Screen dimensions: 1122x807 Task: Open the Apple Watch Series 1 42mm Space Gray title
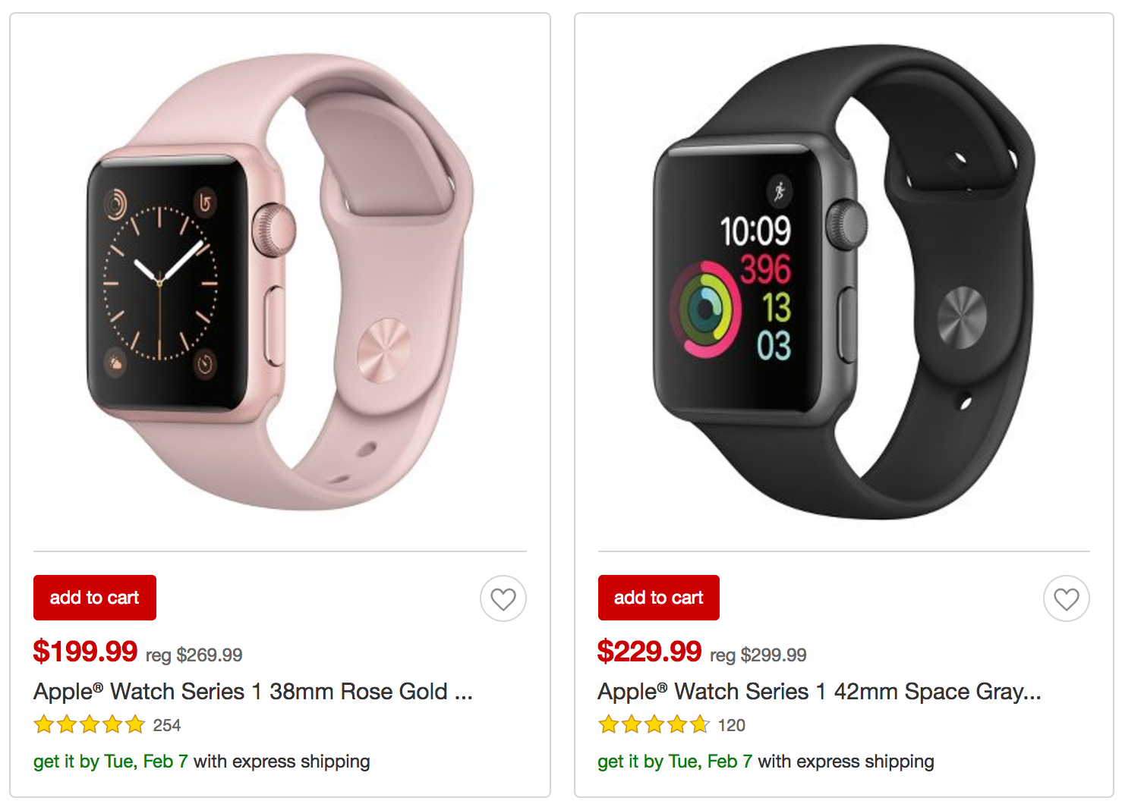click(819, 692)
